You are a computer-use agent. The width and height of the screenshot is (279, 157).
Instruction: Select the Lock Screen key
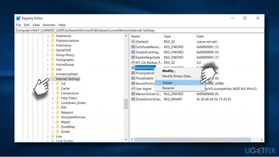tap(64, 141)
